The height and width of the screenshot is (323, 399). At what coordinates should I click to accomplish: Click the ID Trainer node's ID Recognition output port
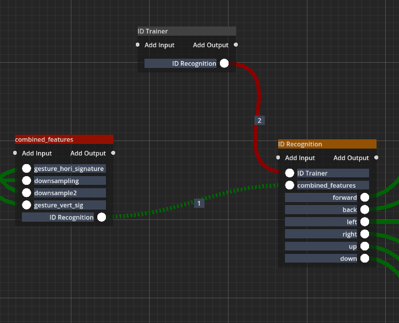(224, 63)
